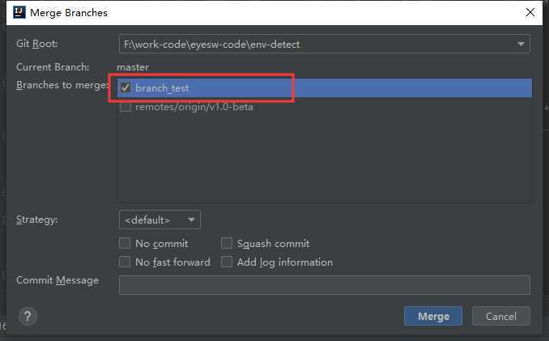Click the help question mark icon
Screen dimensions: 549x341
coord(28,316)
